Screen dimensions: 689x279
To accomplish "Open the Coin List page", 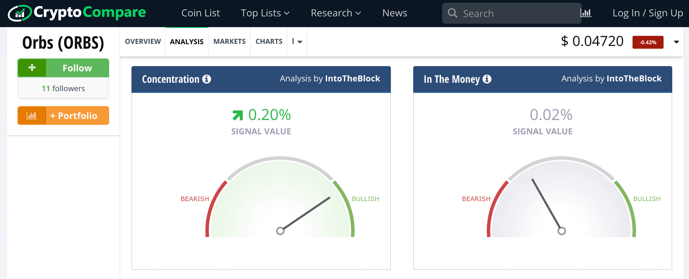I will 200,13.
